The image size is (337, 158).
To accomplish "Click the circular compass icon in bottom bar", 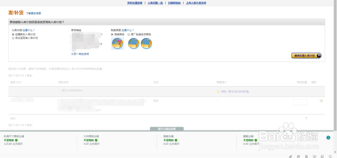I will 299,157.
